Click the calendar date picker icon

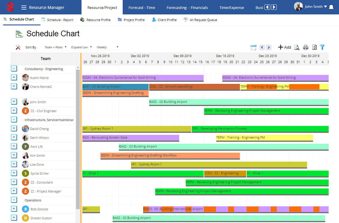coord(253,47)
